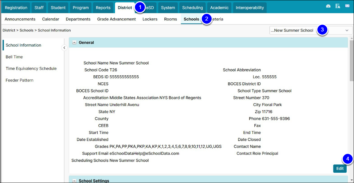The height and width of the screenshot is (183, 354).
Task: Open the Lockers submenu
Action: coord(150,19)
